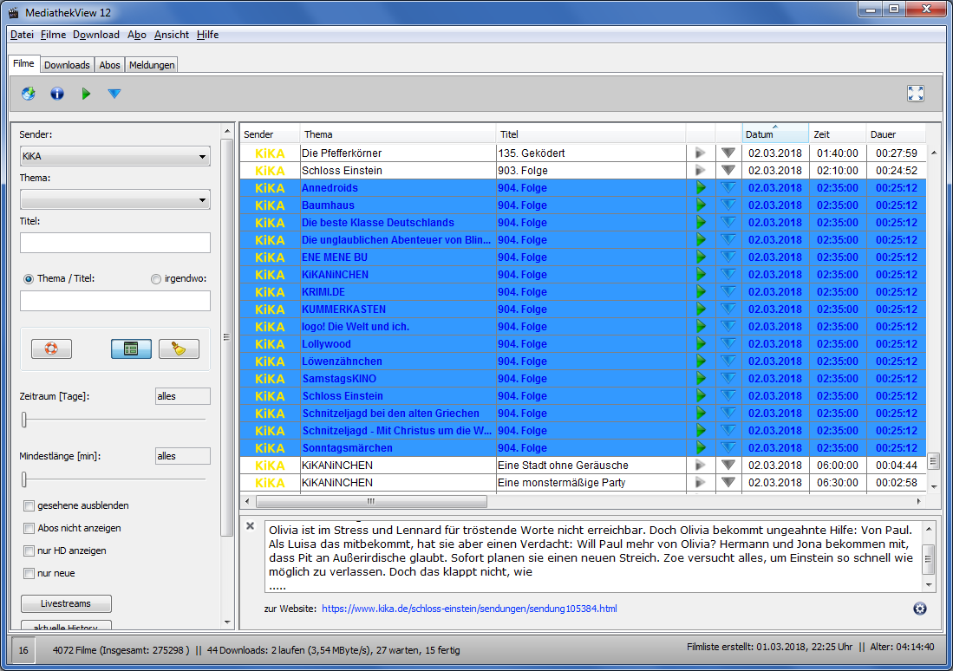The height and width of the screenshot is (671, 953).
Task: Open the Filme menu in menu bar
Action: point(53,35)
